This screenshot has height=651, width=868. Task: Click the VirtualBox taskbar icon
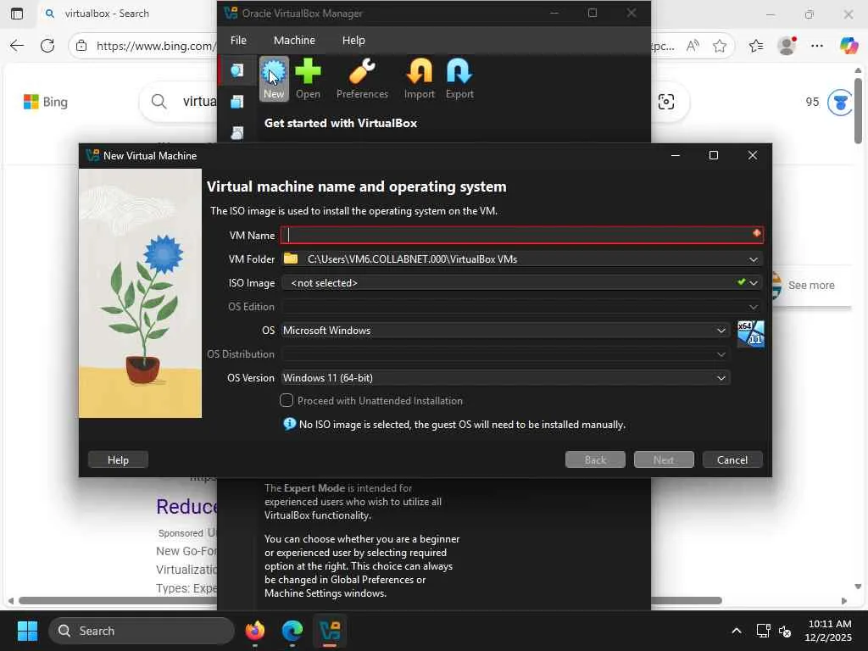click(x=330, y=631)
